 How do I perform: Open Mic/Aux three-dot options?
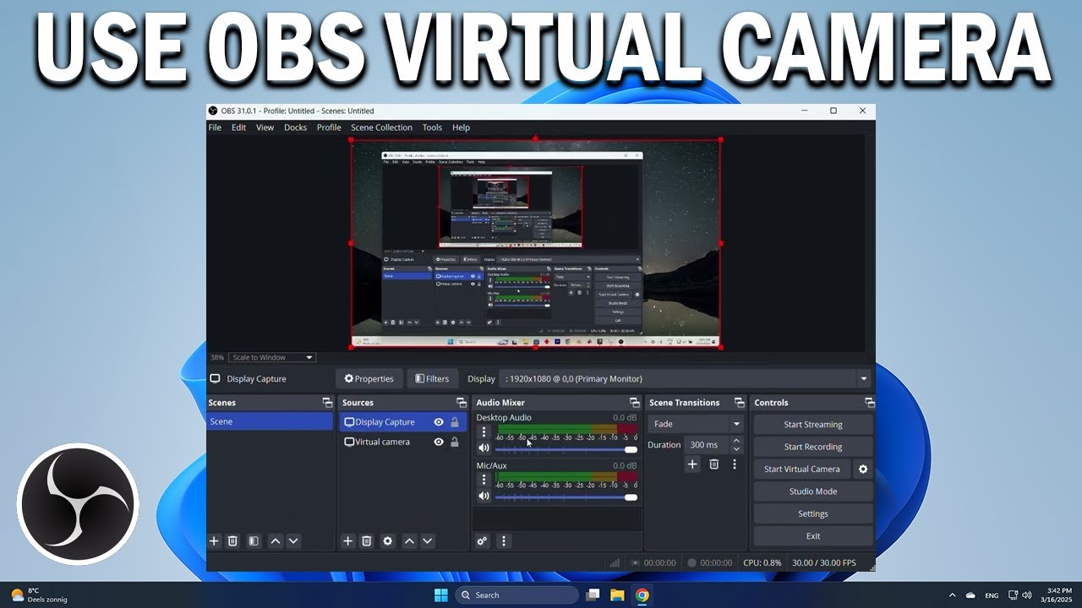point(484,480)
